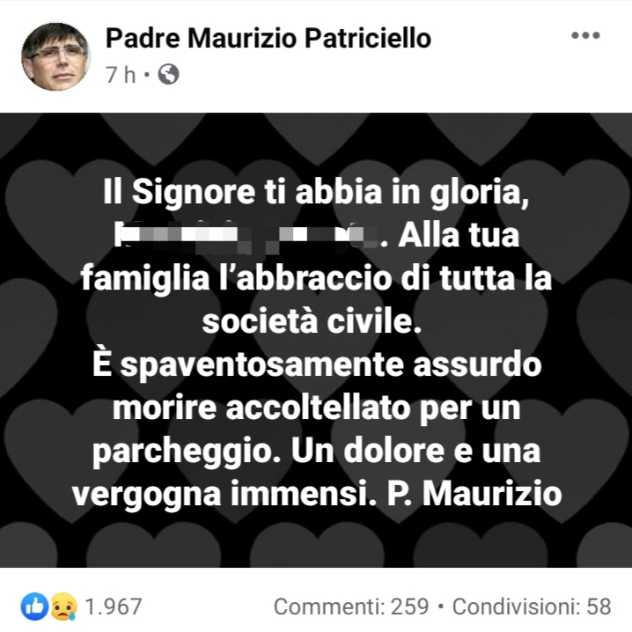
Task: Click the blue thumbs-up Like reaction icon
Action: point(34,606)
